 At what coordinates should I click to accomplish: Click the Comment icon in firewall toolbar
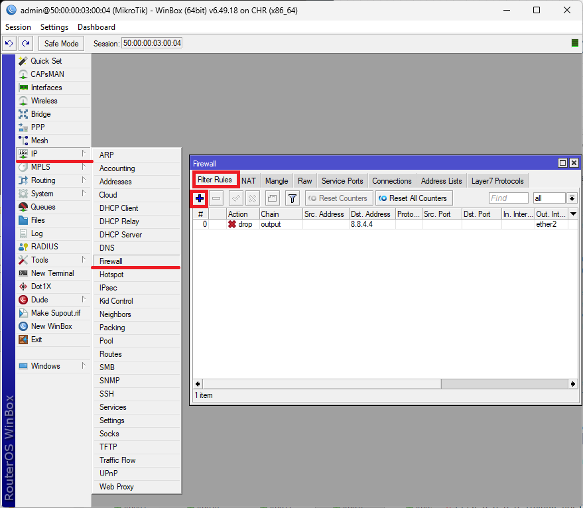coord(272,198)
